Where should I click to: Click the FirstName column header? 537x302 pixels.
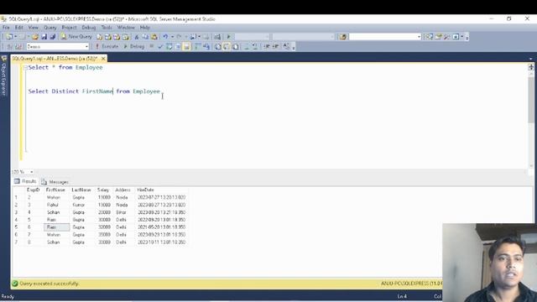[55, 190]
